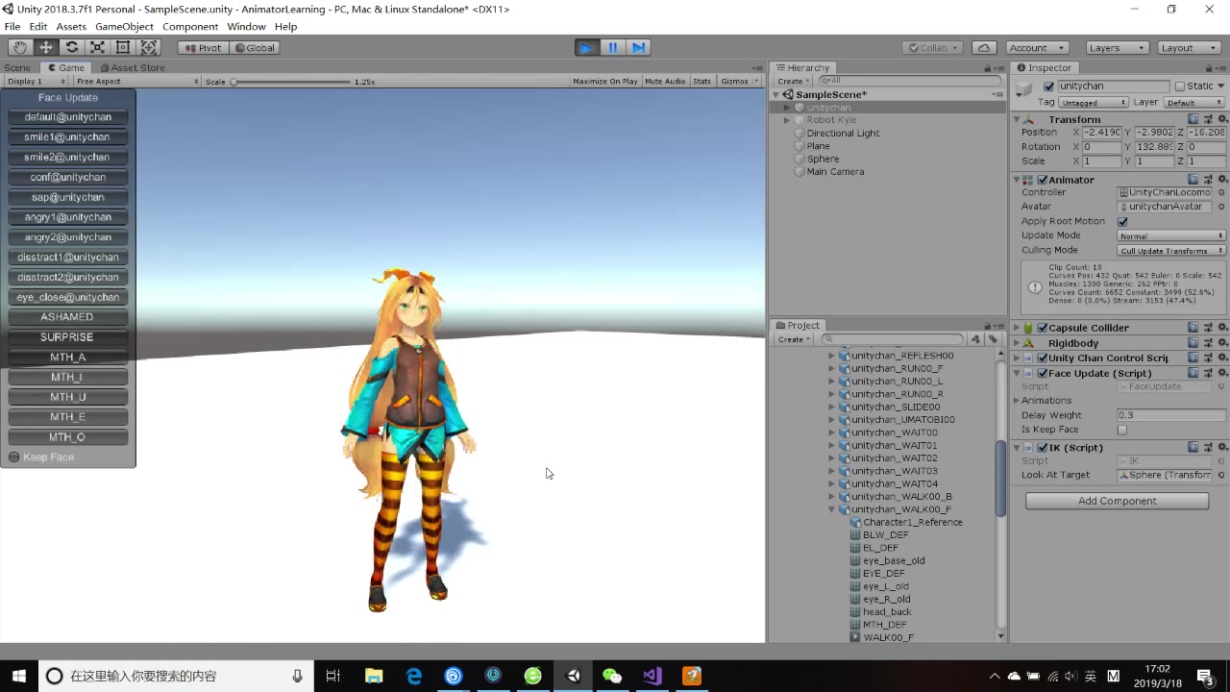Click MTH_A mouth button
The height and width of the screenshot is (692, 1230).
67,358
